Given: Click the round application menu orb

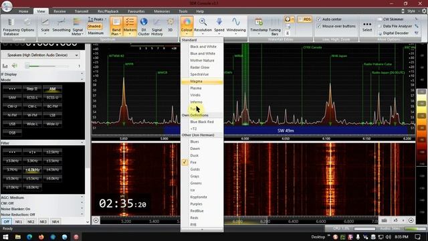Looking at the screenshot, I should click(7, 7).
